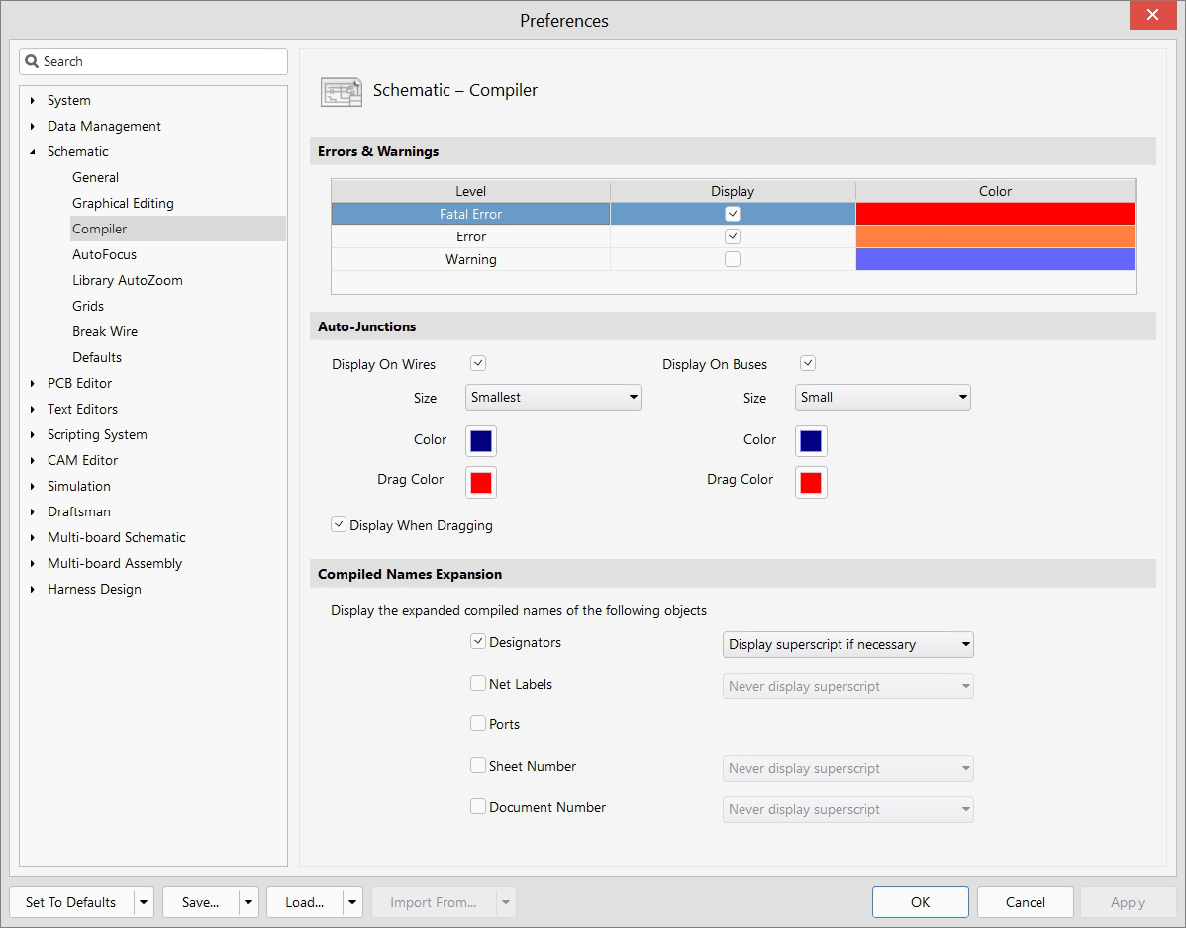Toggle Error display checkbox
Screen dimensions: 1186x928
point(733,236)
